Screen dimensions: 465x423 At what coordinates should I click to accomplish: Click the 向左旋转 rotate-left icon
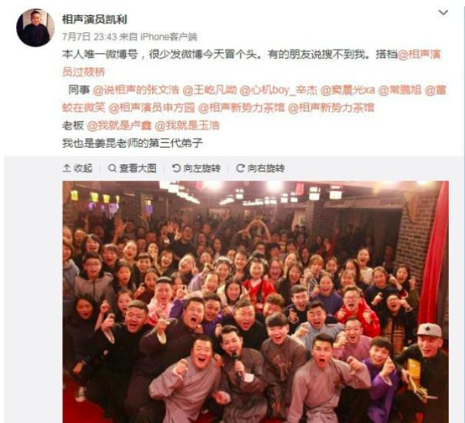click(176, 168)
